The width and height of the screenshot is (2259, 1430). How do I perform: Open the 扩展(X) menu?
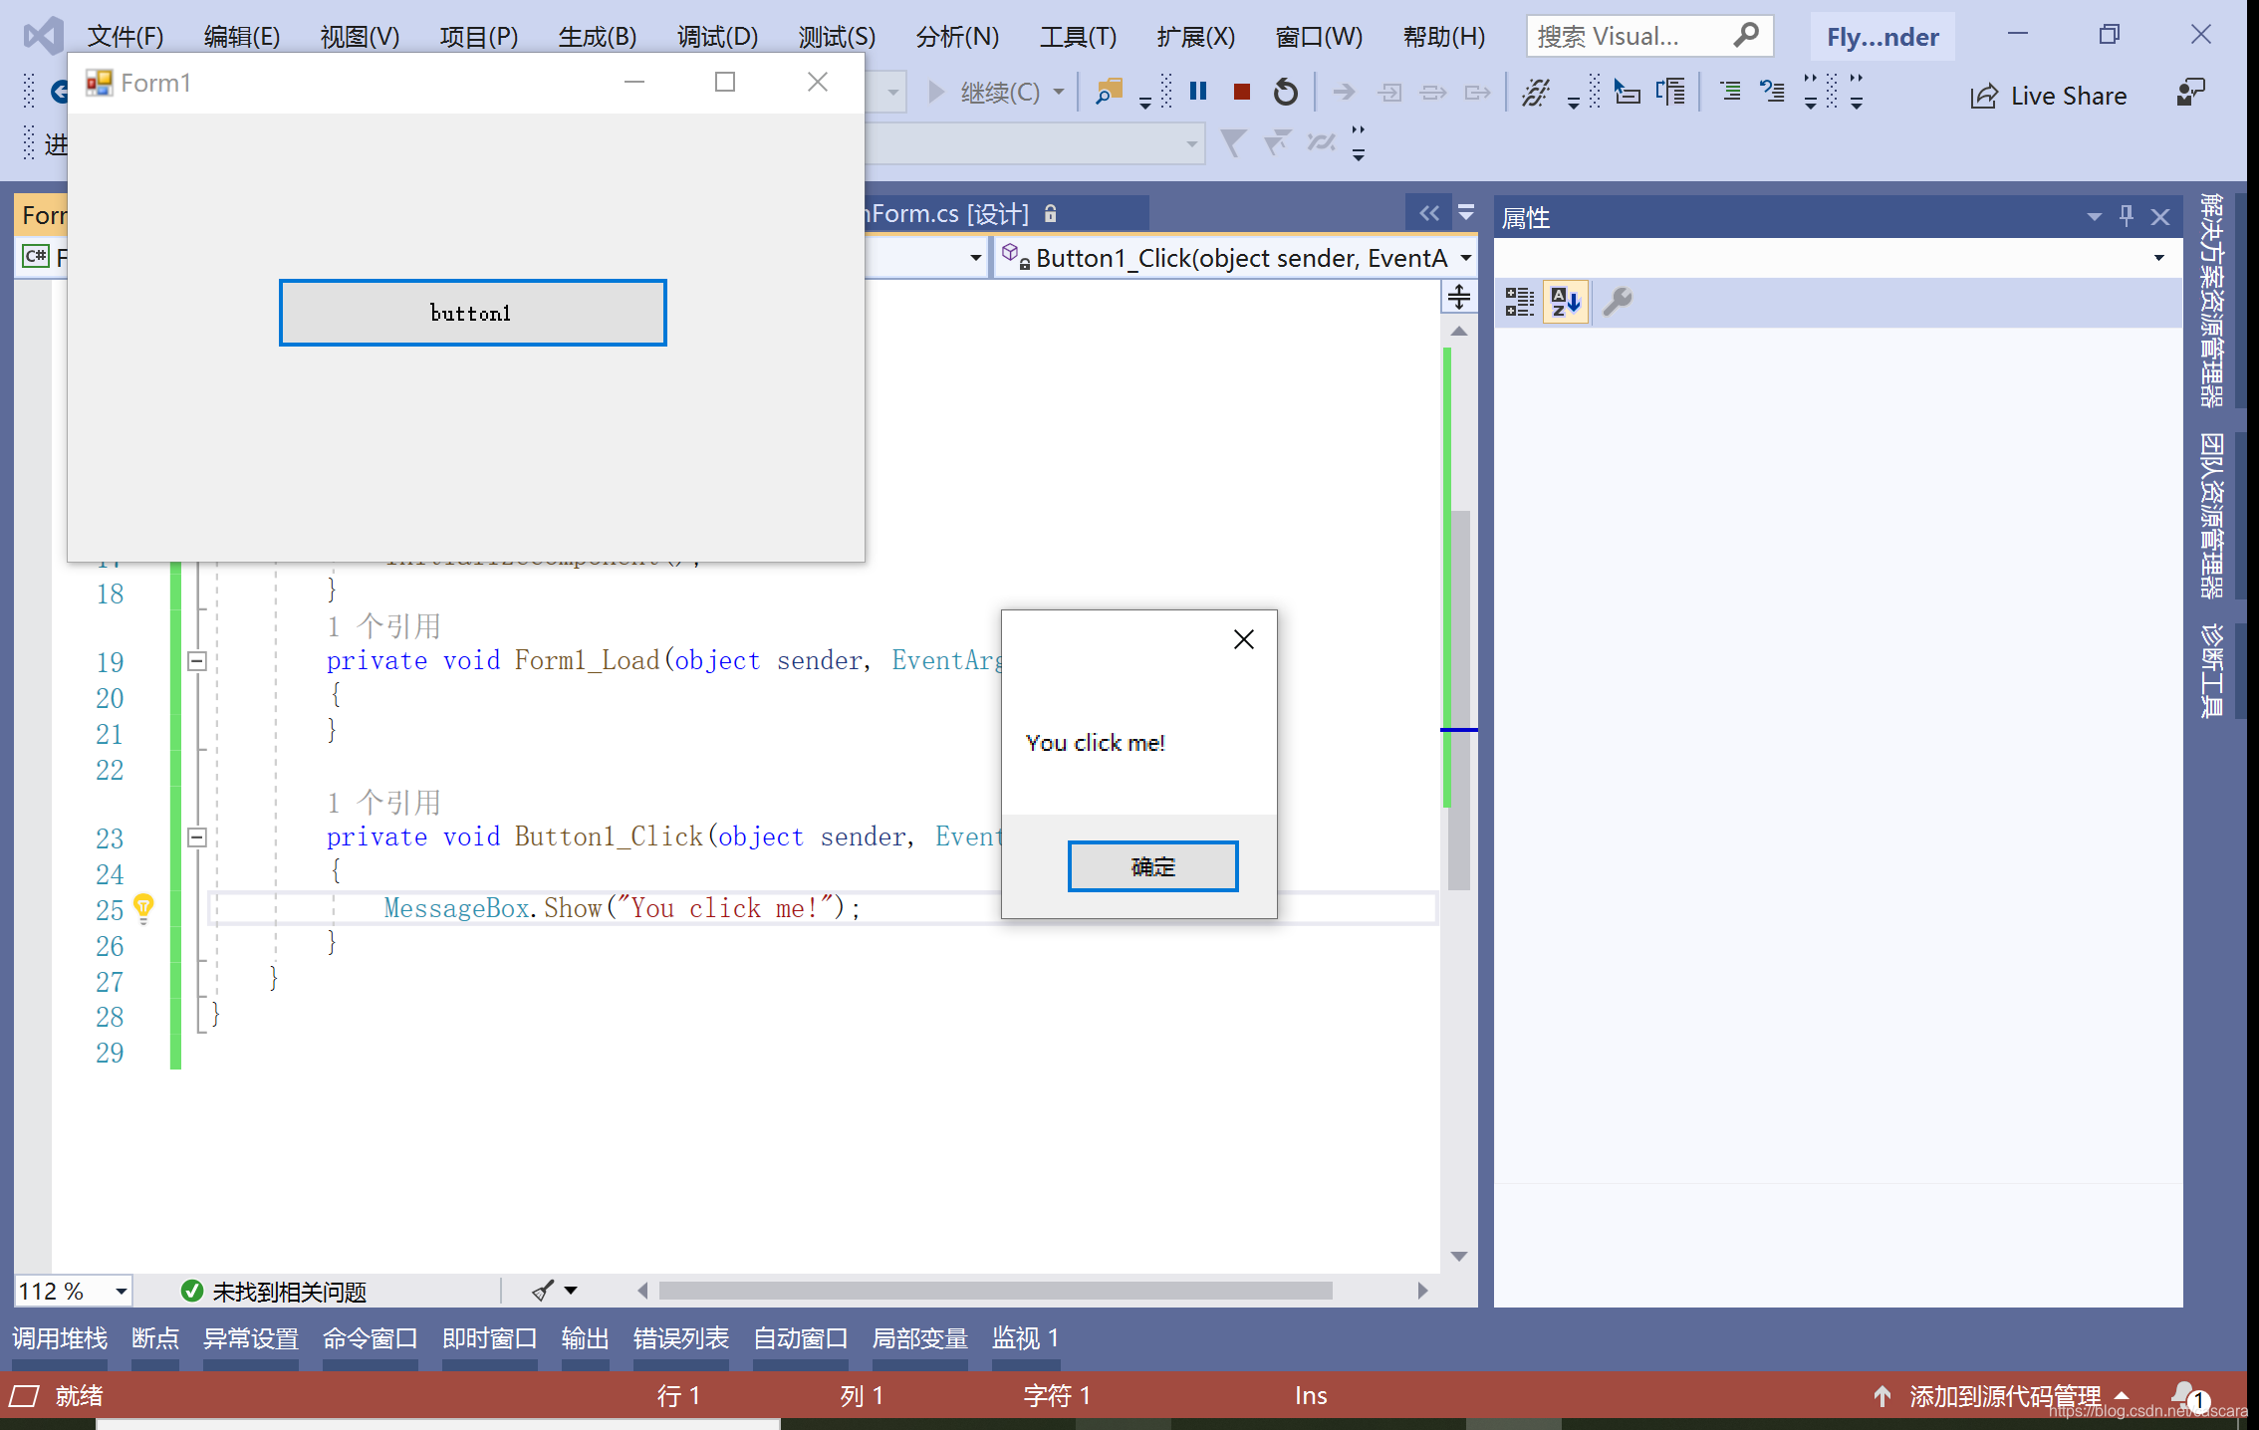pyautogui.click(x=1196, y=36)
